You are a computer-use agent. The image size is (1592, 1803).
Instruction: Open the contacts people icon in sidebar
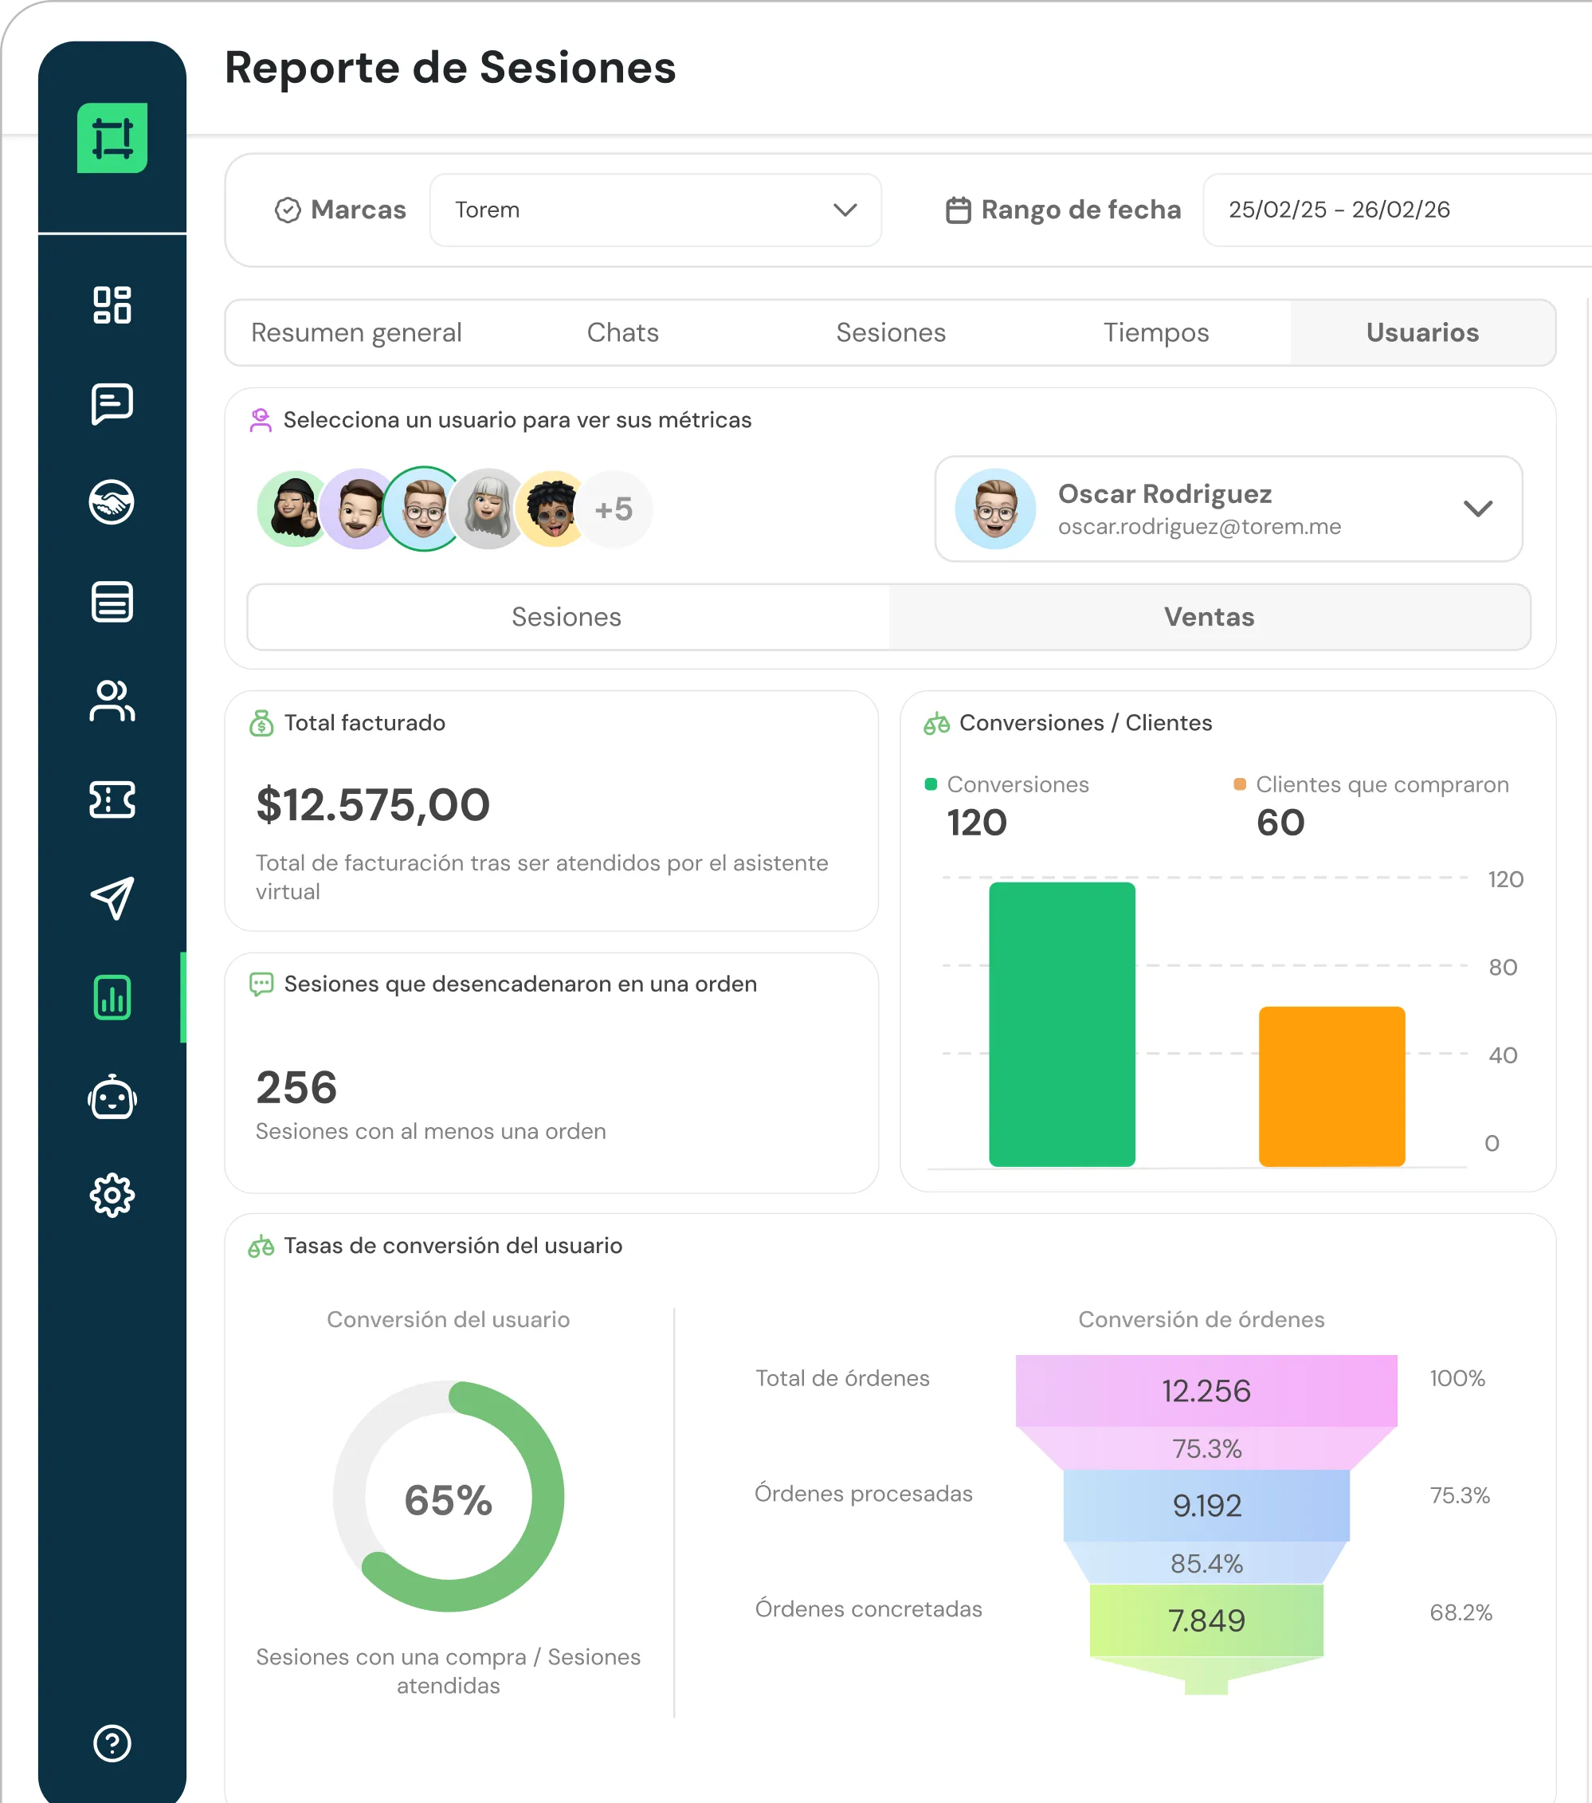[112, 701]
